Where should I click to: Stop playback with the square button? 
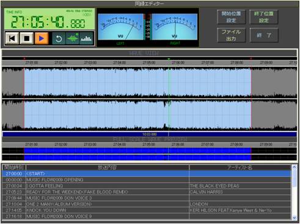click(27, 38)
